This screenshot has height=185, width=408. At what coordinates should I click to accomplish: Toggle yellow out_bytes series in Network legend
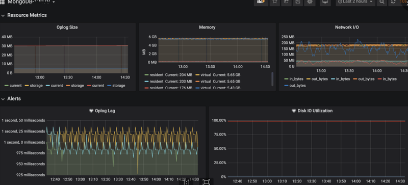[317, 79]
